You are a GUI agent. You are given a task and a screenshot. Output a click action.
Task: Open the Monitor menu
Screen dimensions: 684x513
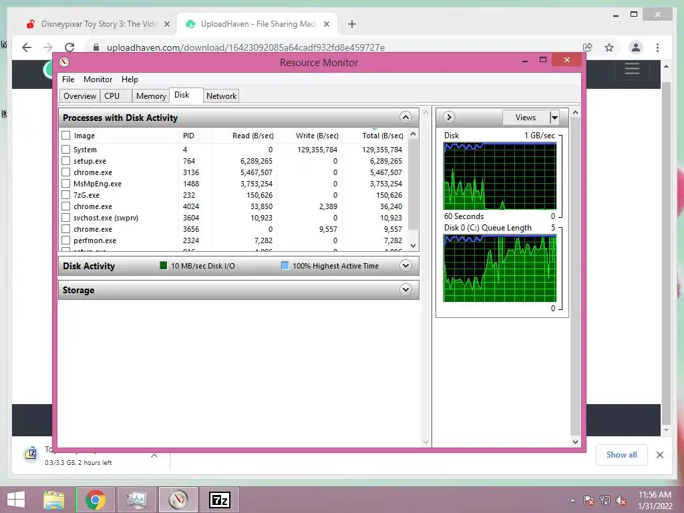98,79
